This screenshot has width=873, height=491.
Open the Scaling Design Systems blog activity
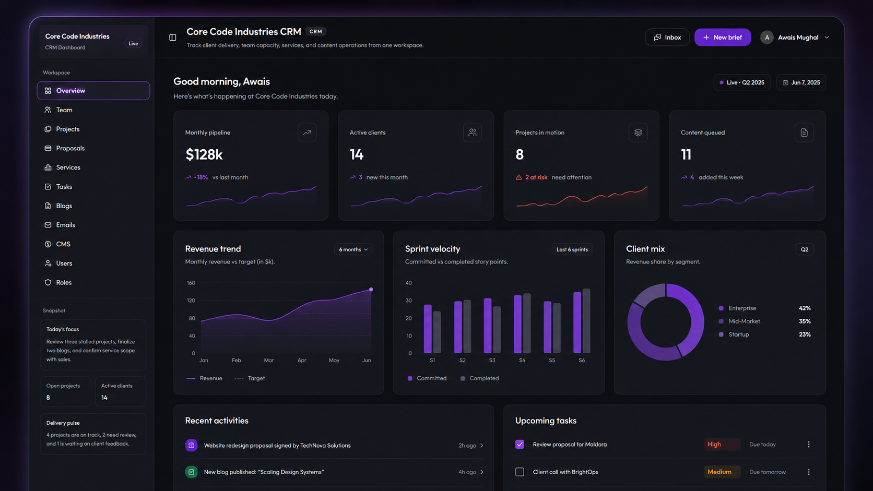pos(335,472)
